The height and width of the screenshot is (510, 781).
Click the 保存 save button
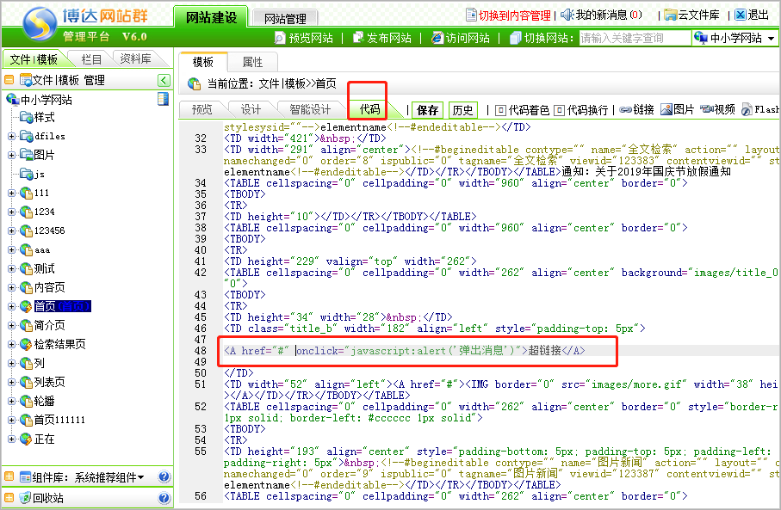click(427, 110)
